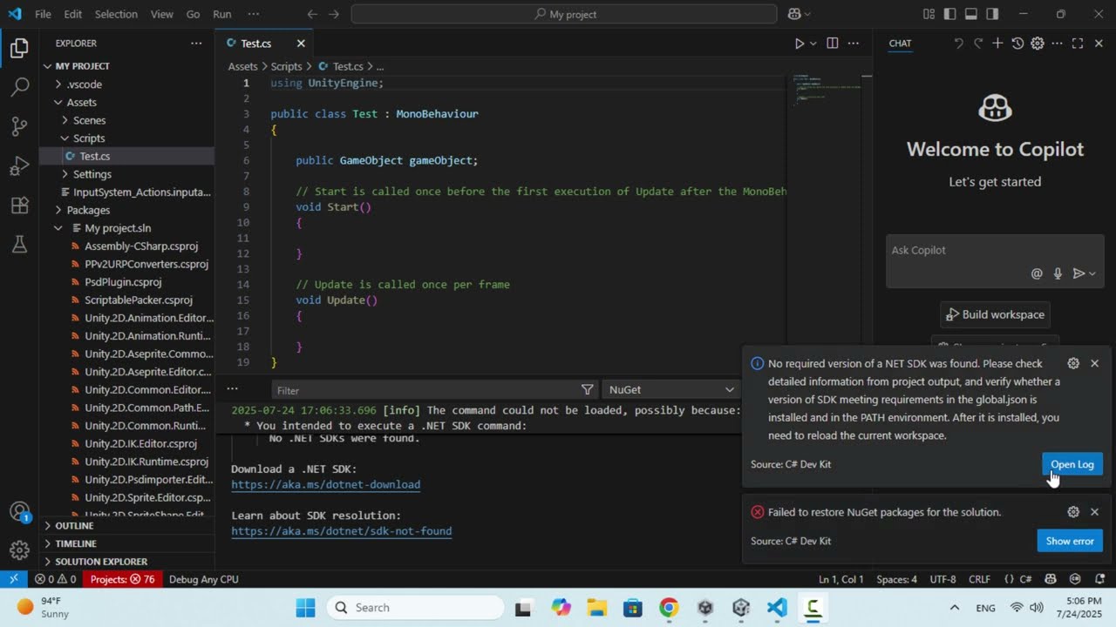Screen dimensions: 1116x627
Task: Maximize the Copilot chat panel
Action: [x=1078, y=44]
